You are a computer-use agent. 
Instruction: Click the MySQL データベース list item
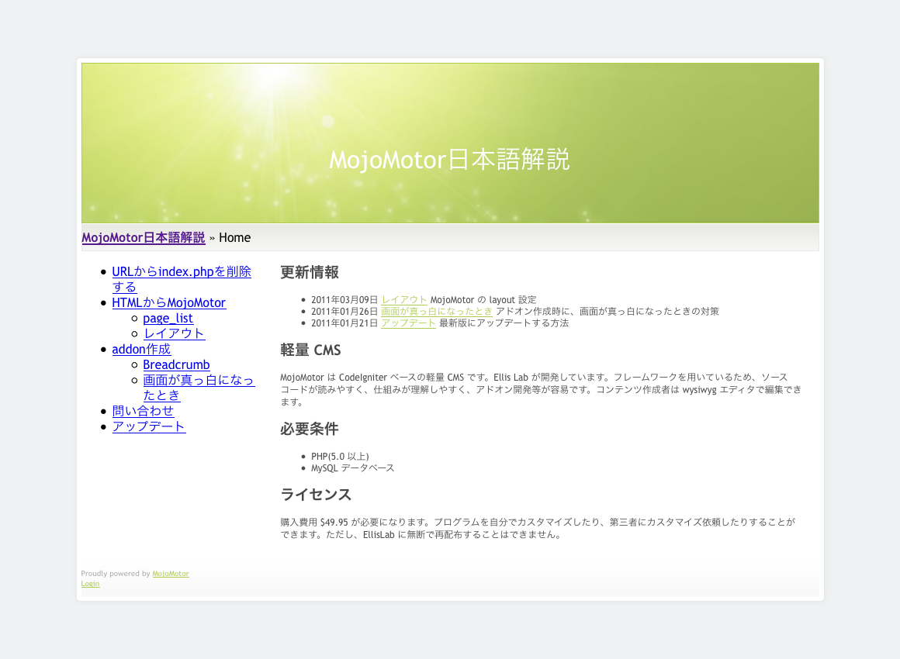[352, 468]
